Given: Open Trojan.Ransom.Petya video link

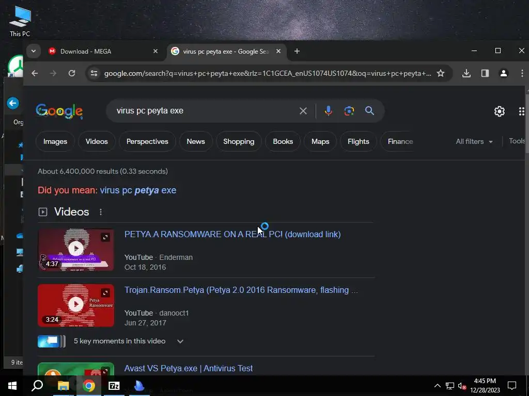Looking at the screenshot, I should click(241, 290).
